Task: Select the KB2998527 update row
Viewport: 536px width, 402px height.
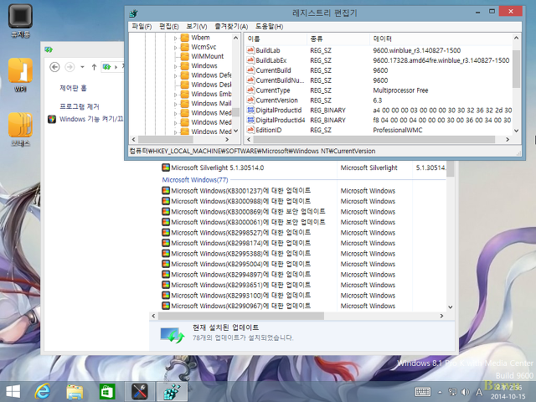Action: coord(303,233)
